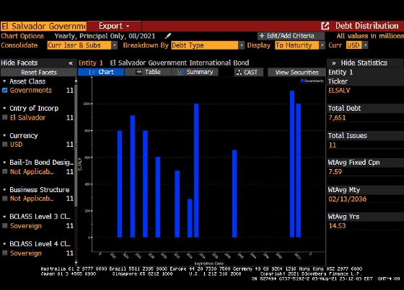Image resolution: width=404 pixels, height=290 pixels.
Task: Click the pencil edit icon for chart options
Action: coord(168,36)
